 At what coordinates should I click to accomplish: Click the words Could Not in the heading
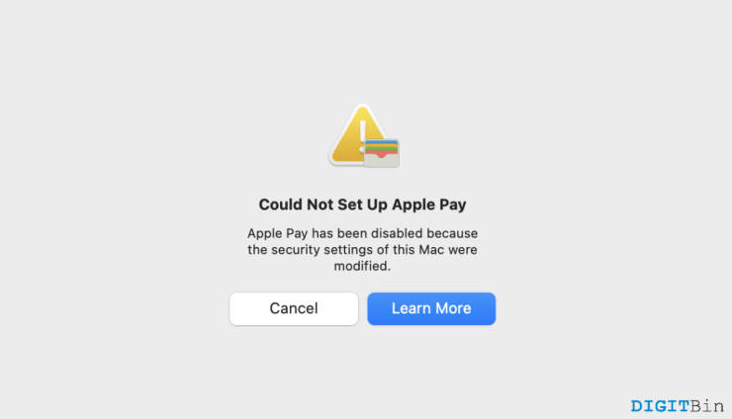[296, 205]
